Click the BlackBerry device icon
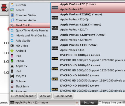The width and height of the screenshot is (125, 106). click(12, 86)
